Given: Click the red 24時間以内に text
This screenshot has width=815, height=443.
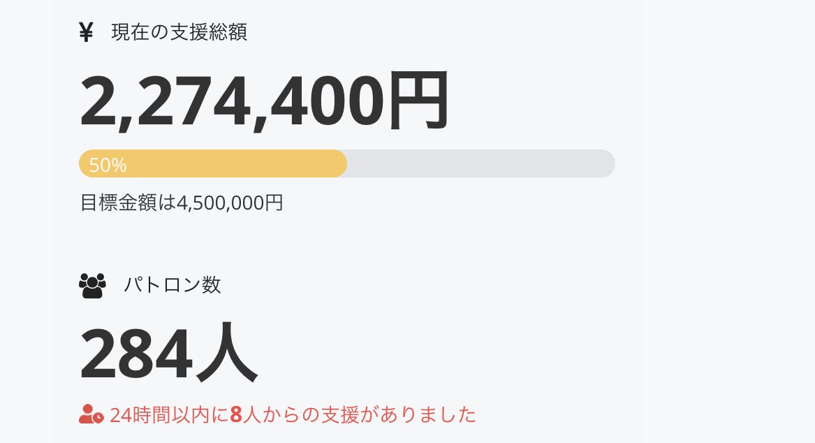Looking at the screenshot, I should coord(169,415).
